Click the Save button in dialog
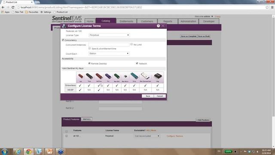 (148, 96)
